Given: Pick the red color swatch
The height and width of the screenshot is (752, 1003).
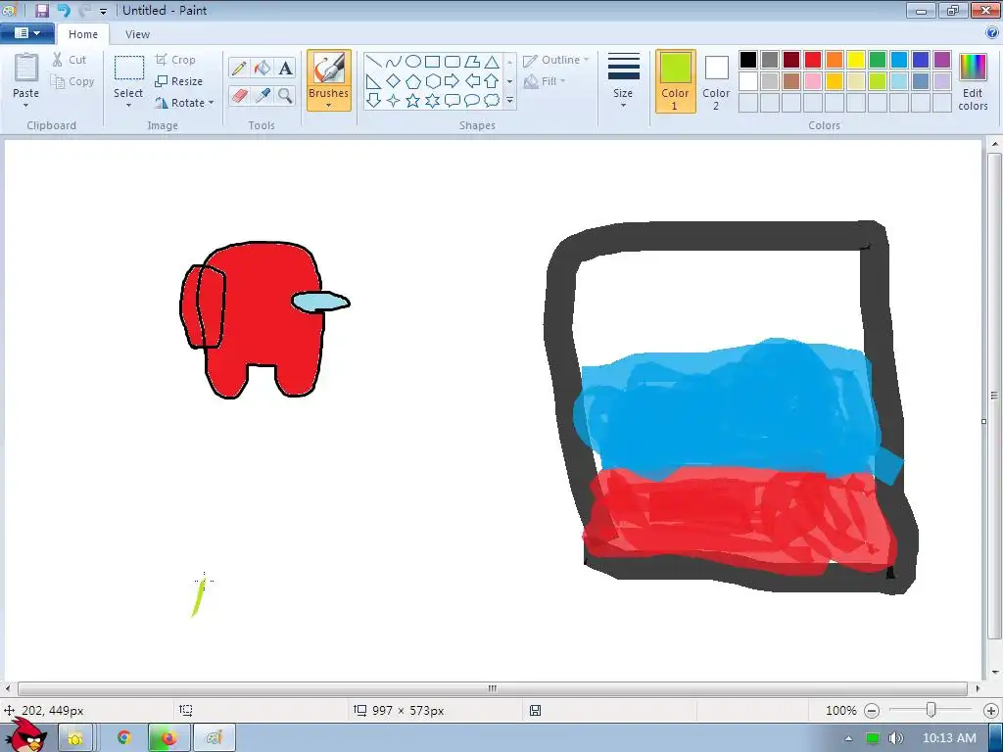Looking at the screenshot, I should (x=813, y=60).
